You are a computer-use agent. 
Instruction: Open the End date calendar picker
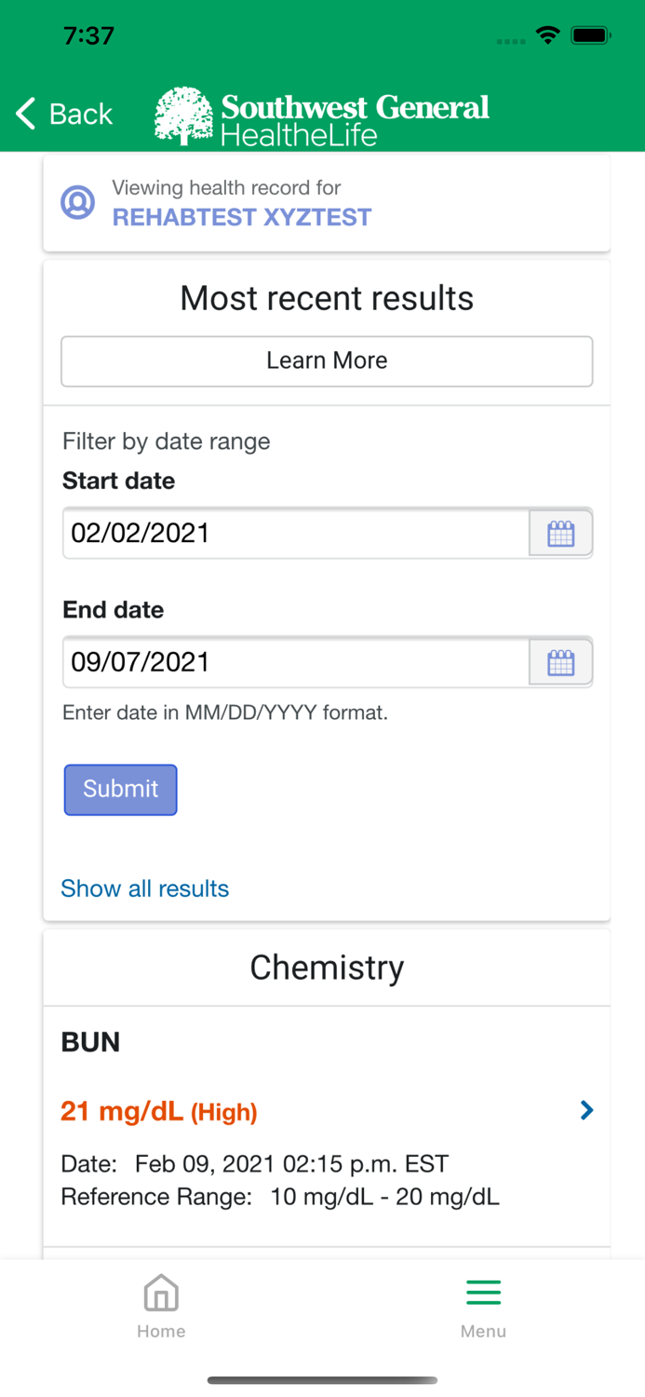tap(560, 663)
